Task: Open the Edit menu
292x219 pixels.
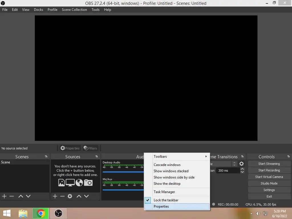Action: (15, 10)
